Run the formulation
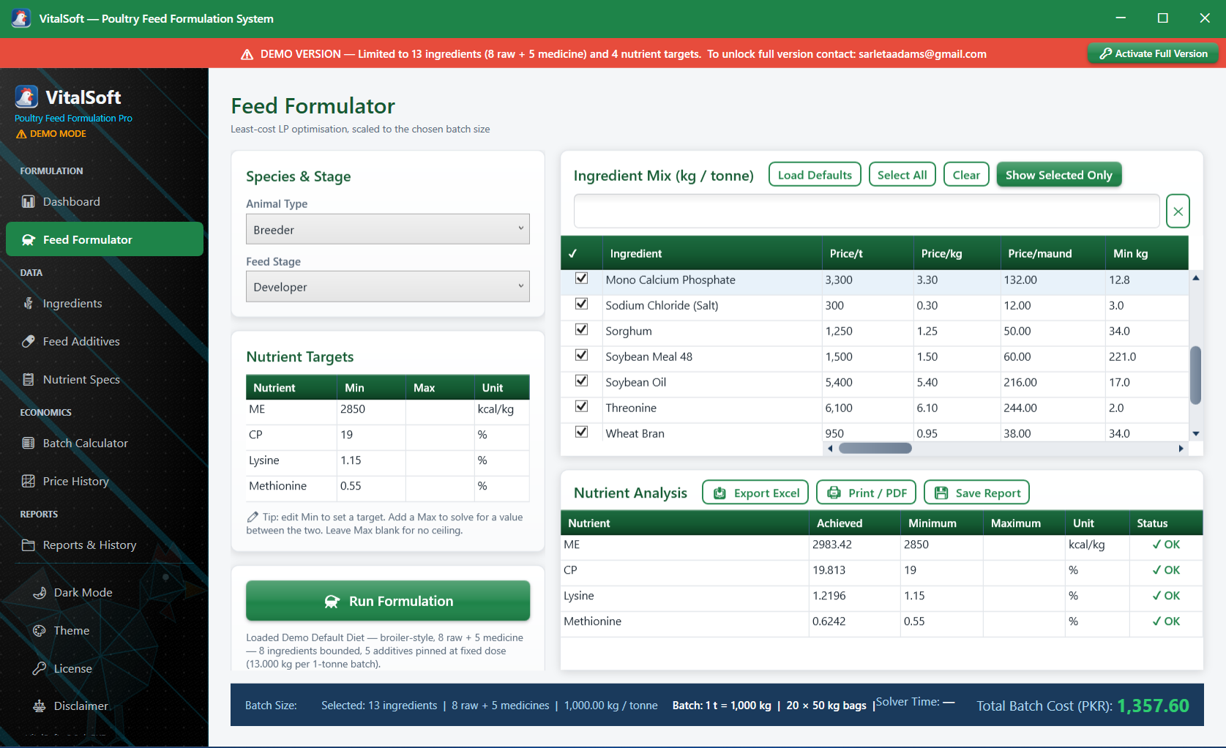 388,601
